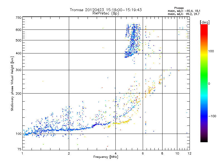Click the x-axis label '6'
This screenshot has height=167, width=223.
click(x=143, y=153)
